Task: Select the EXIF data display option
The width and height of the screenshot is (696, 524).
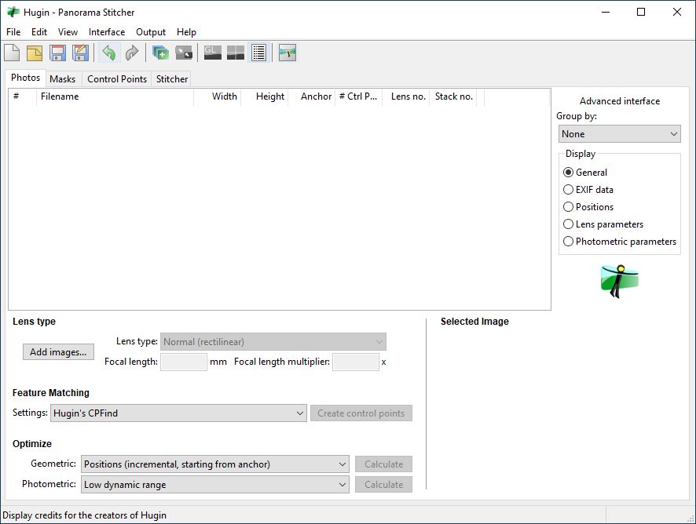Action: (568, 190)
